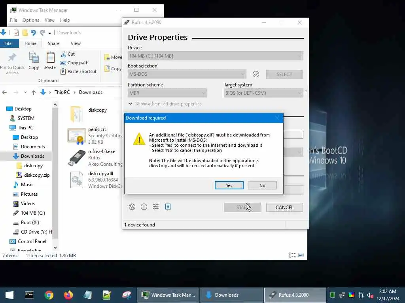Expand Show advanced drive properties
405x303 pixels.
point(165,104)
